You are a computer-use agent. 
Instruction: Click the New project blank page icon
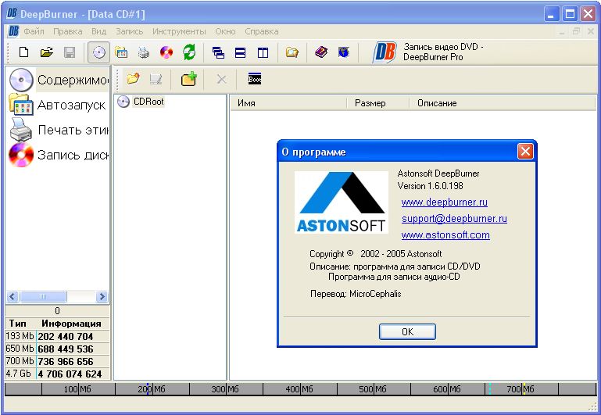(23, 52)
